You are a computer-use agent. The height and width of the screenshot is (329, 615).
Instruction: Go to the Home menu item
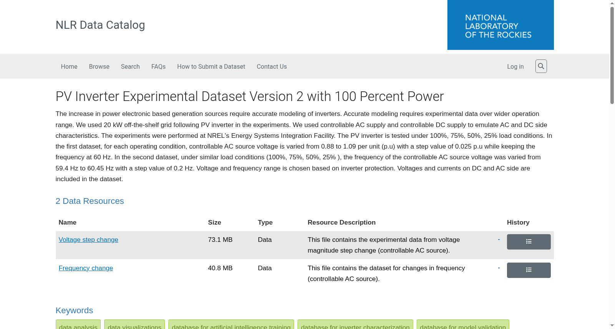tap(69, 66)
